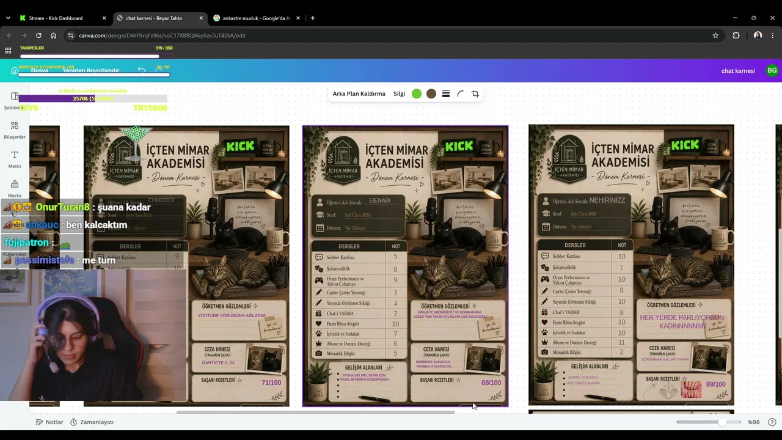Click the 68/100 score text
The height and width of the screenshot is (440, 782).
click(x=491, y=383)
